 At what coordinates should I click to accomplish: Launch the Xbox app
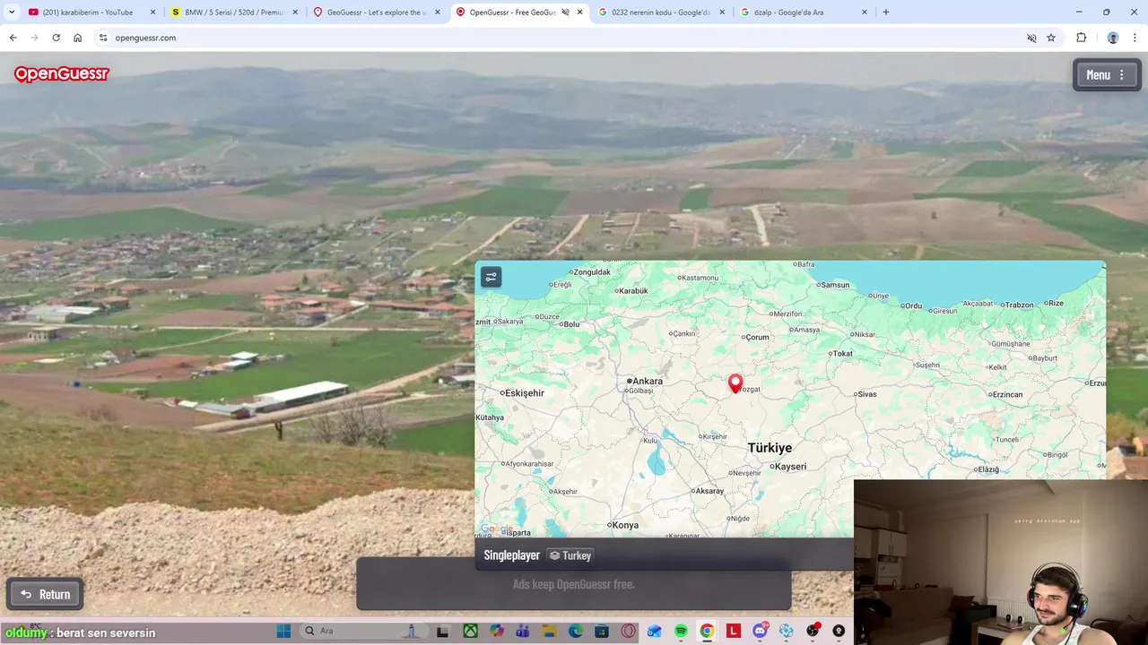(x=470, y=631)
